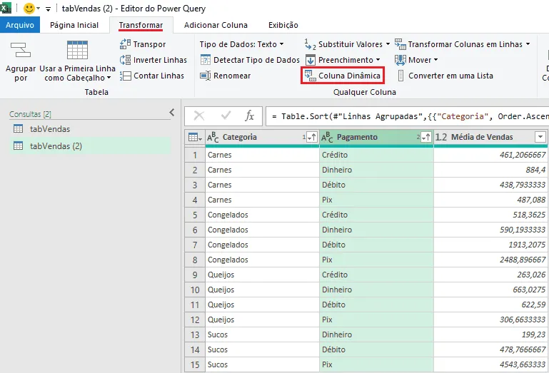Cancel formula with the X icon
The width and height of the screenshot is (549, 373).
click(199, 116)
